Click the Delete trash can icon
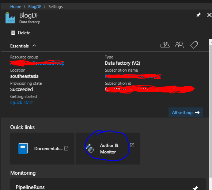The width and height of the screenshot is (212, 190). click(x=13, y=33)
